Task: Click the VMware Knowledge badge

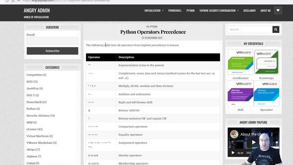Action: 266,62
